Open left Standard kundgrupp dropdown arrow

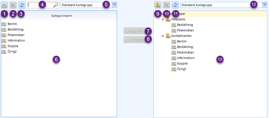click(115, 5)
